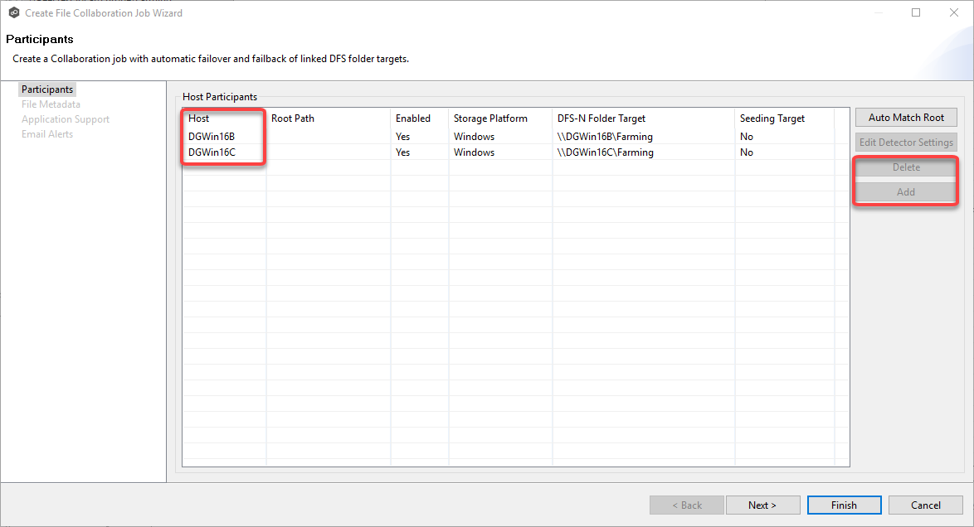Select the Application Support step
This screenshot has width=974, height=527.
[x=65, y=118]
